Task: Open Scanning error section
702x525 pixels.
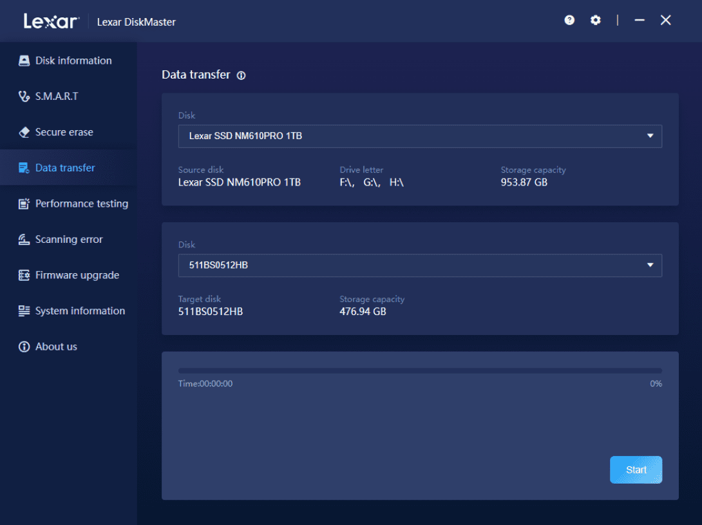Action: 69,240
